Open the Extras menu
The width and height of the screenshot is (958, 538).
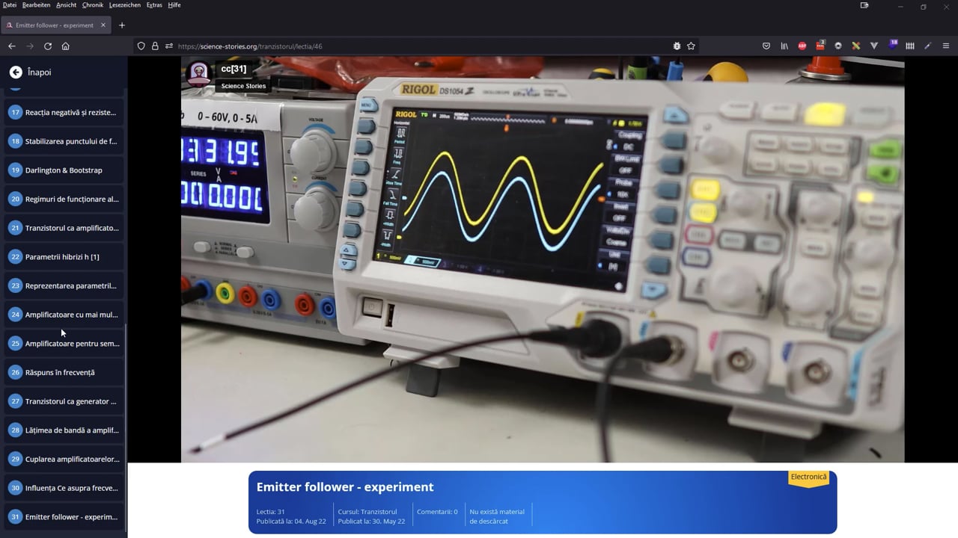click(154, 5)
